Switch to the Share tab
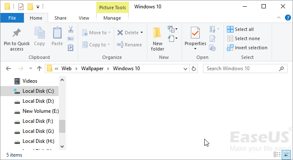293x160 pixels. (x=60, y=18)
